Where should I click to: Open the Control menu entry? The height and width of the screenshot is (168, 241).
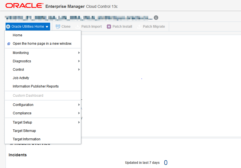point(43,69)
